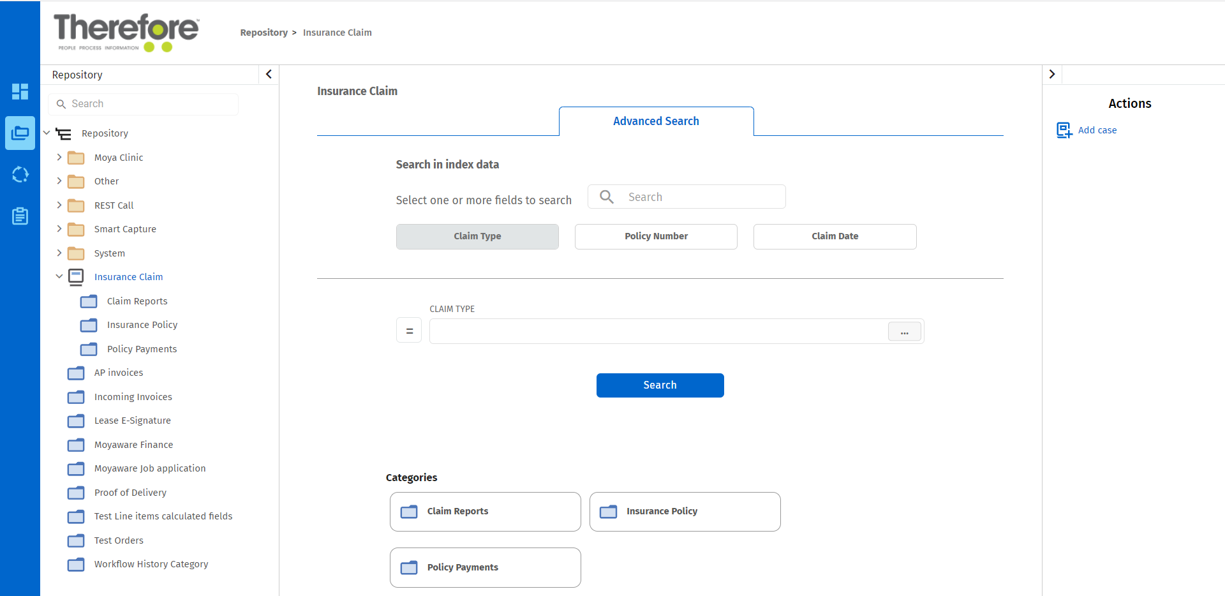The width and height of the screenshot is (1225, 596).
Task: Click the Therefore logo
Action: click(x=126, y=33)
